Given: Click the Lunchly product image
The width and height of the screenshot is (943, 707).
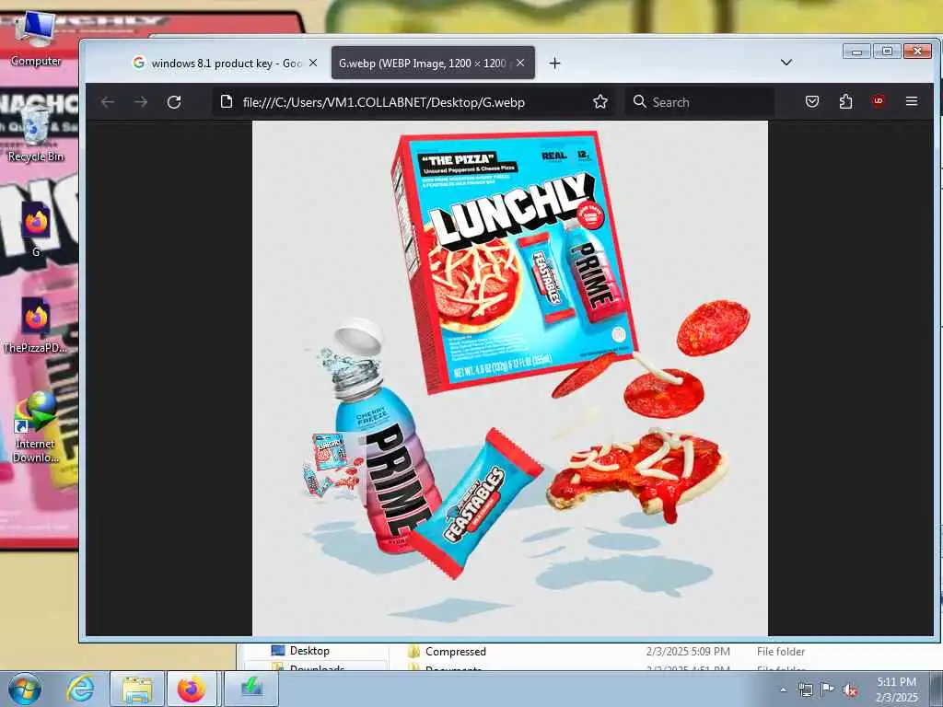Looking at the screenshot, I should tap(510, 378).
